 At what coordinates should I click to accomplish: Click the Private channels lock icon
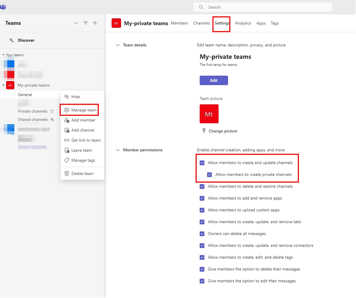pos(52,111)
